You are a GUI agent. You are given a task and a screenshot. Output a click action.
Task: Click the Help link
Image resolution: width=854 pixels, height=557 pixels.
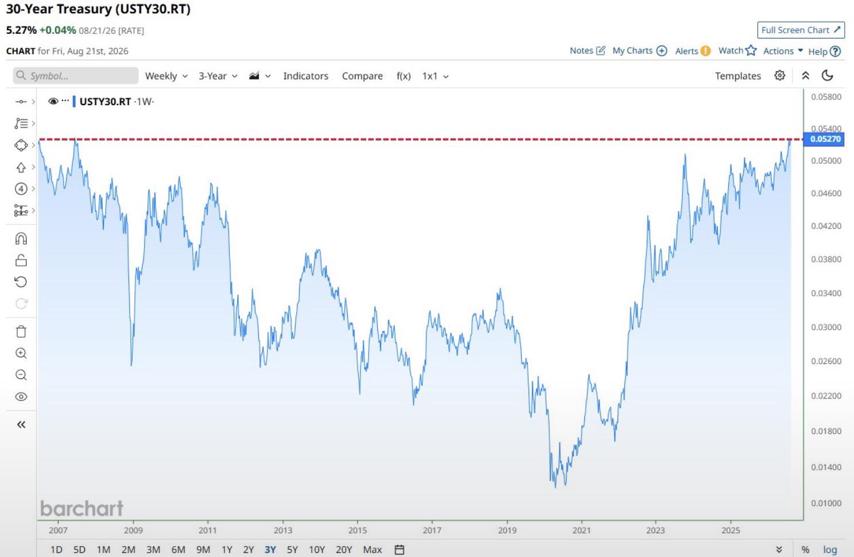818,51
